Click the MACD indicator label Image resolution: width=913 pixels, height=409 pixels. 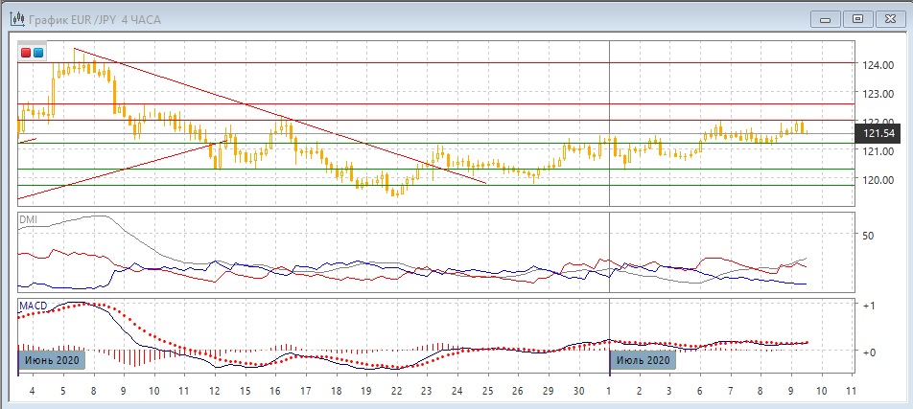click(x=33, y=306)
